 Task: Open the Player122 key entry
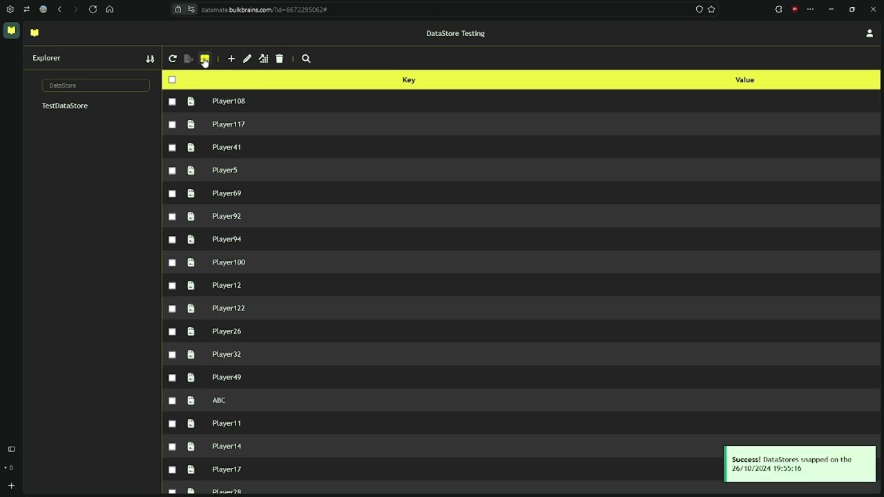coord(229,309)
